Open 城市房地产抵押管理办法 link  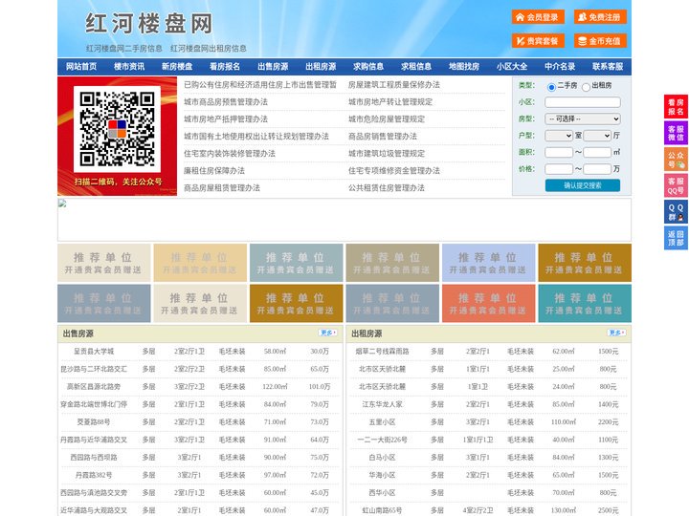pyautogui.click(x=226, y=118)
